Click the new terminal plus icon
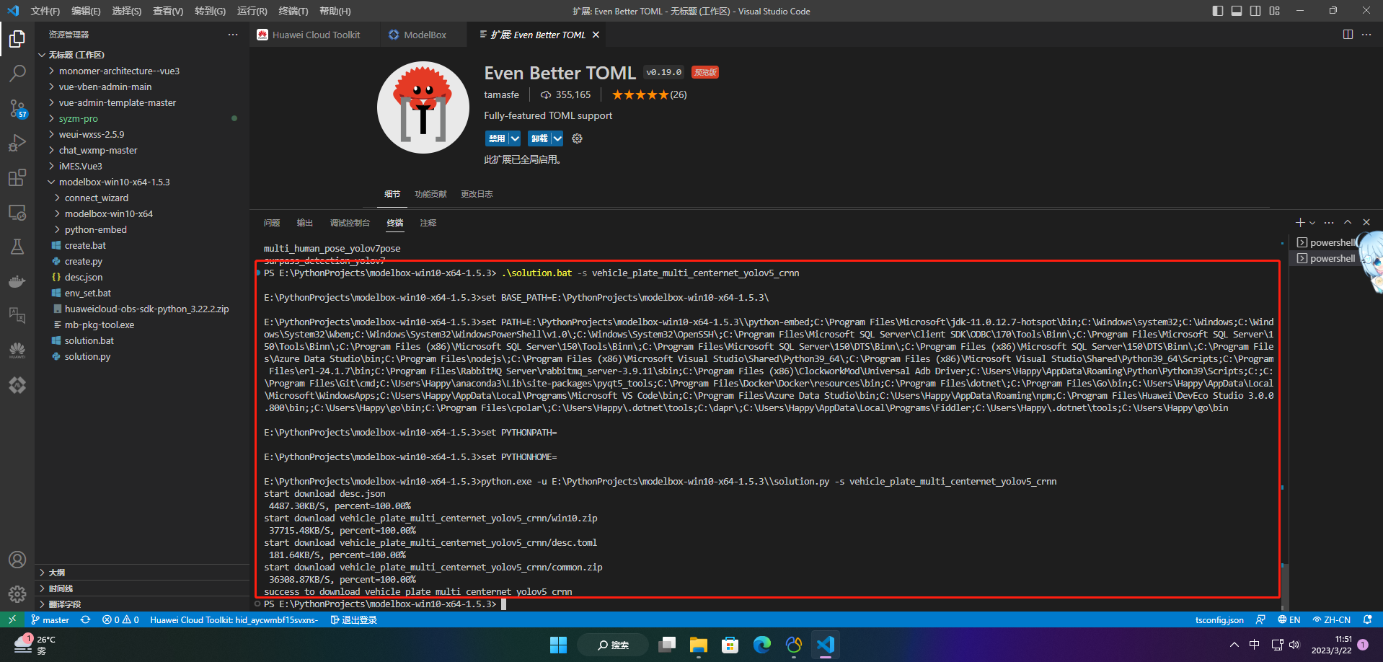Image resolution: width=1383 pixels, height=662 pixels. [1300, 222]
